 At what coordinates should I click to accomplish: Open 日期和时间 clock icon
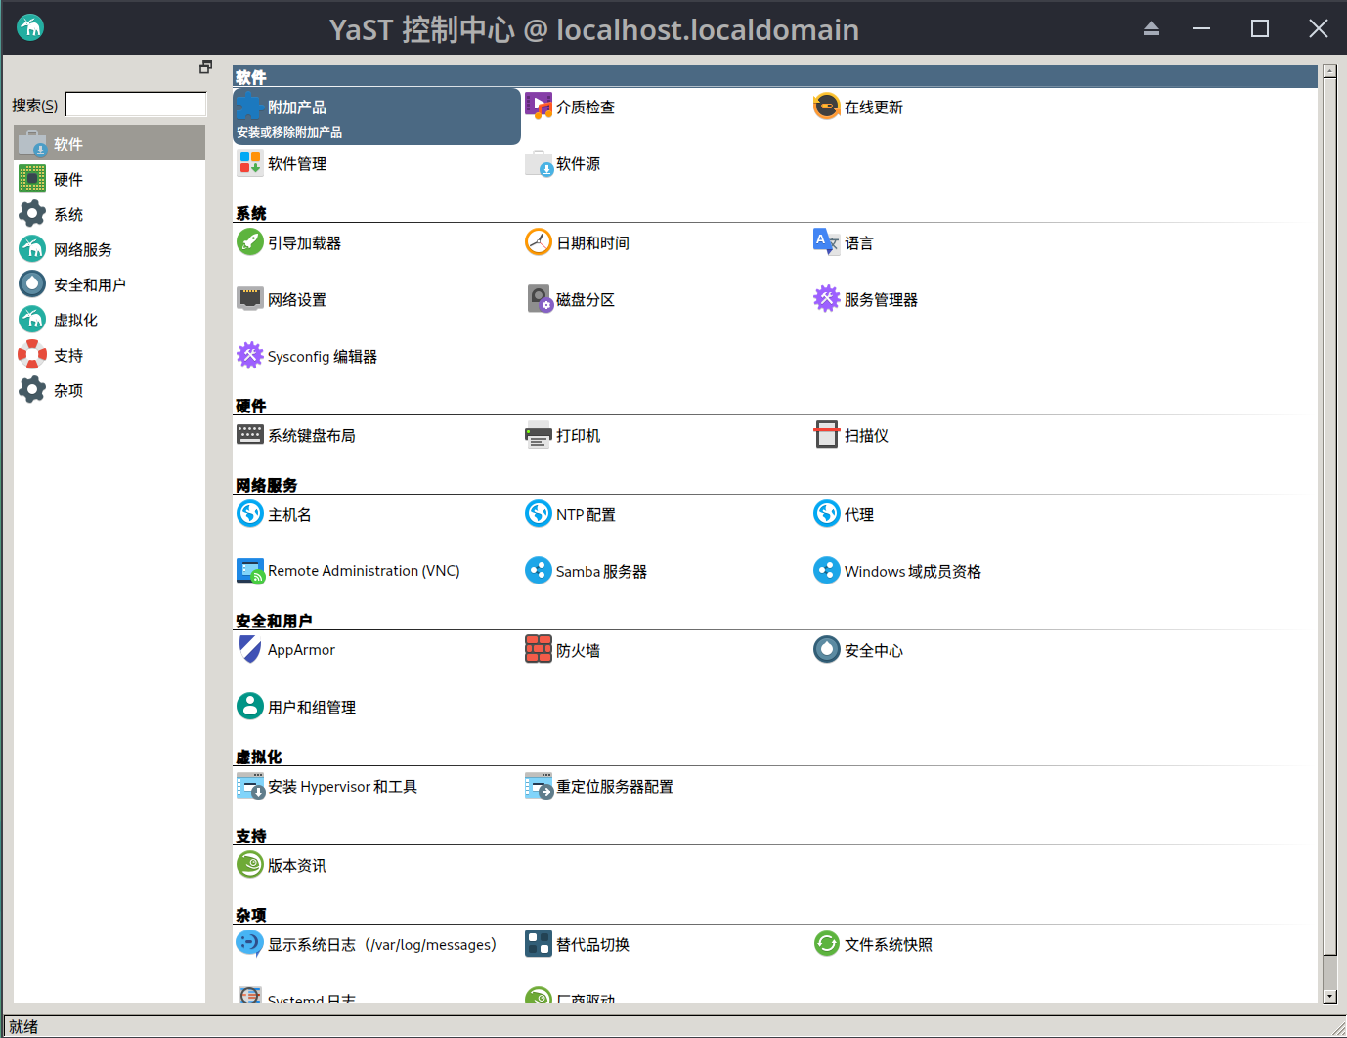539,241
